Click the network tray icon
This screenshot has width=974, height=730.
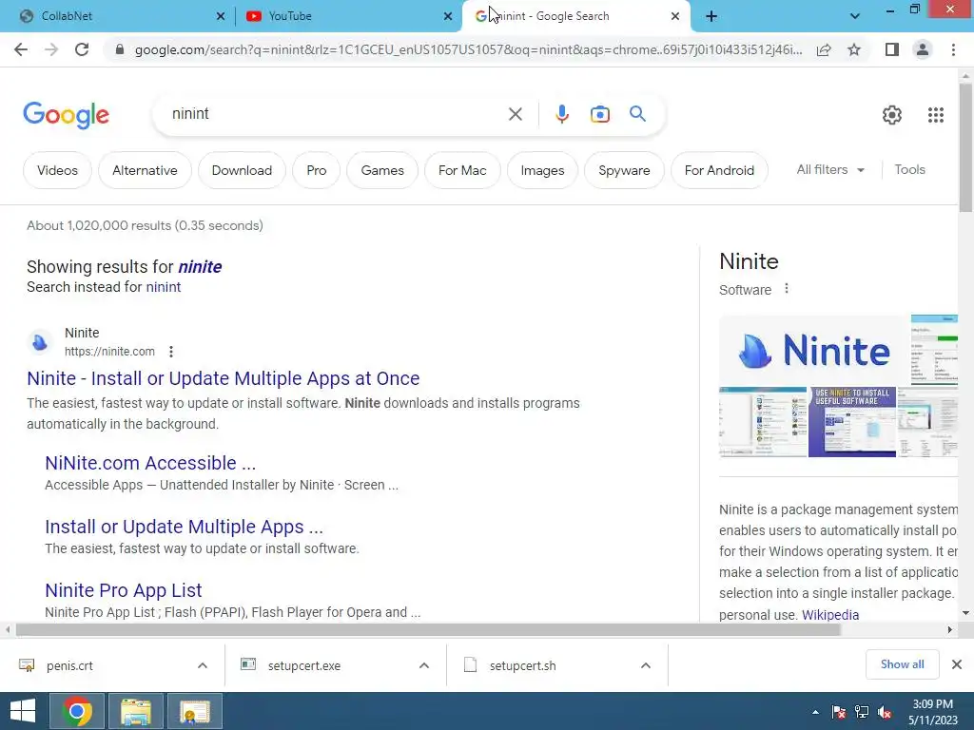[862, 712]
